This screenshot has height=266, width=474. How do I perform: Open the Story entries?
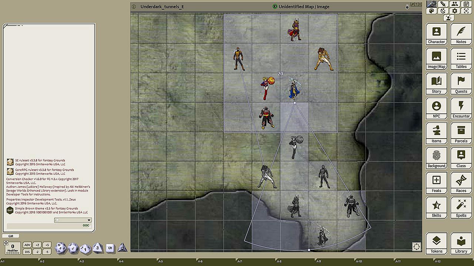436,83
